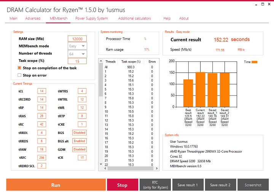This screenshot has height=192, width=274.
Task: Click the tWTRS value box
Action: coord(82,91)
